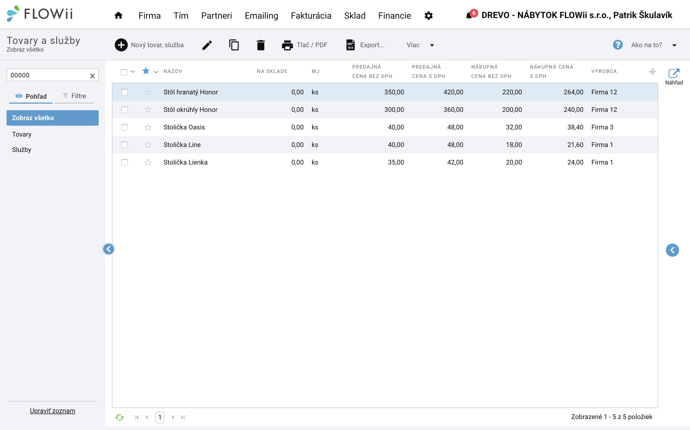Open the Ako na to? dropdown
Screen dimensions: 690x430
point(654,45)
